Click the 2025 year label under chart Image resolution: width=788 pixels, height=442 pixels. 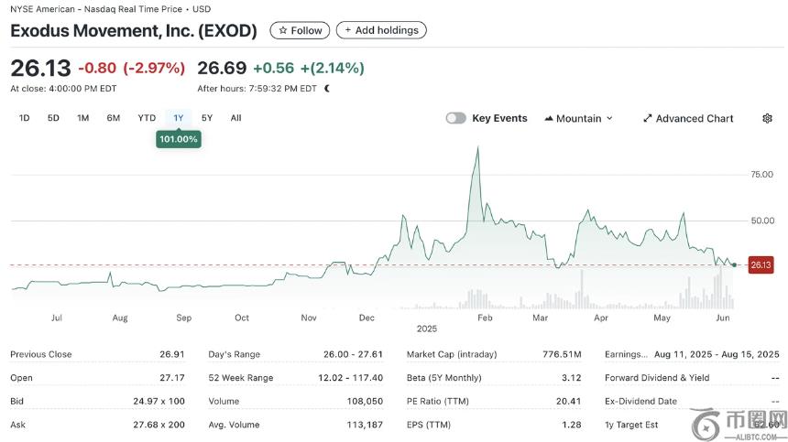coord(427,329)
